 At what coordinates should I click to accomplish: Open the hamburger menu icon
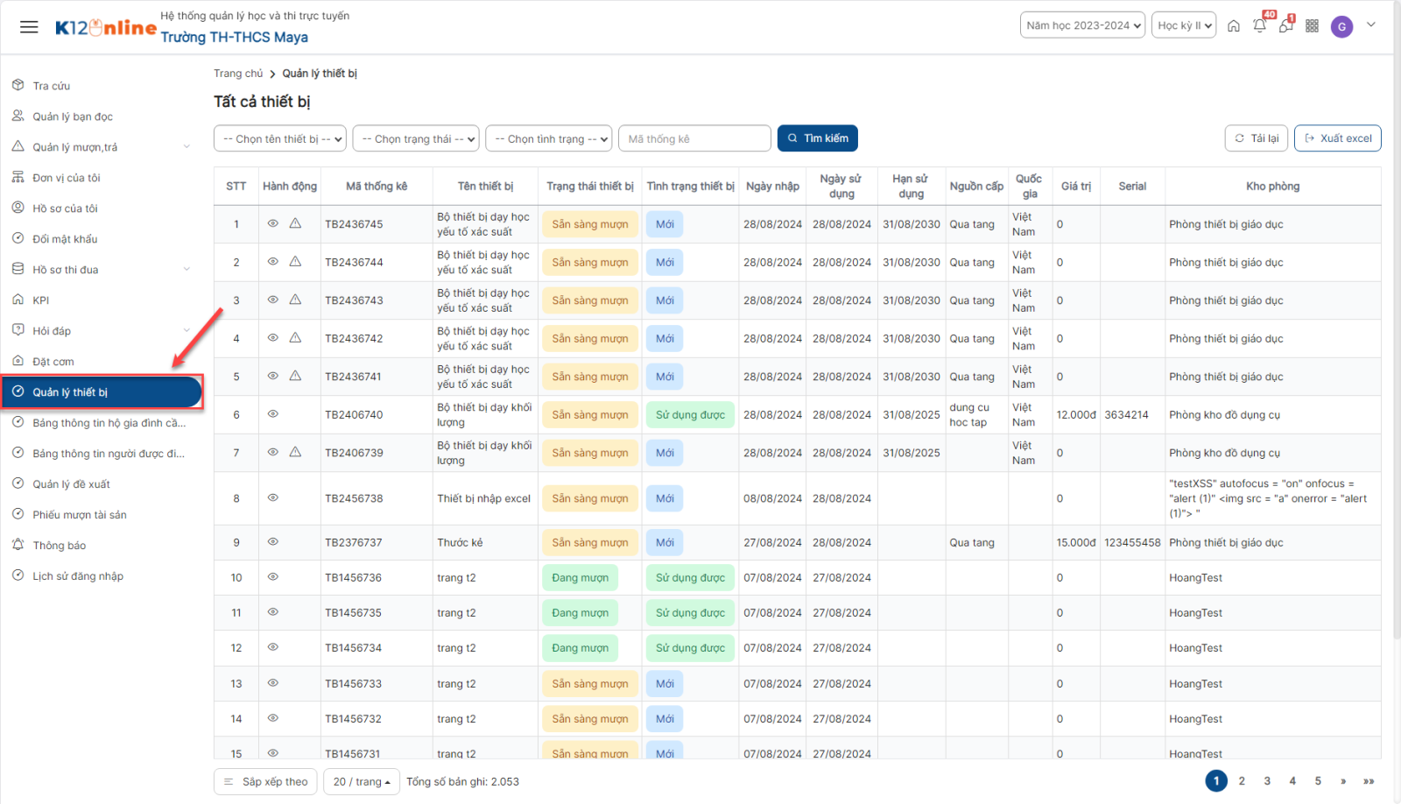click(x=29, y=26)
